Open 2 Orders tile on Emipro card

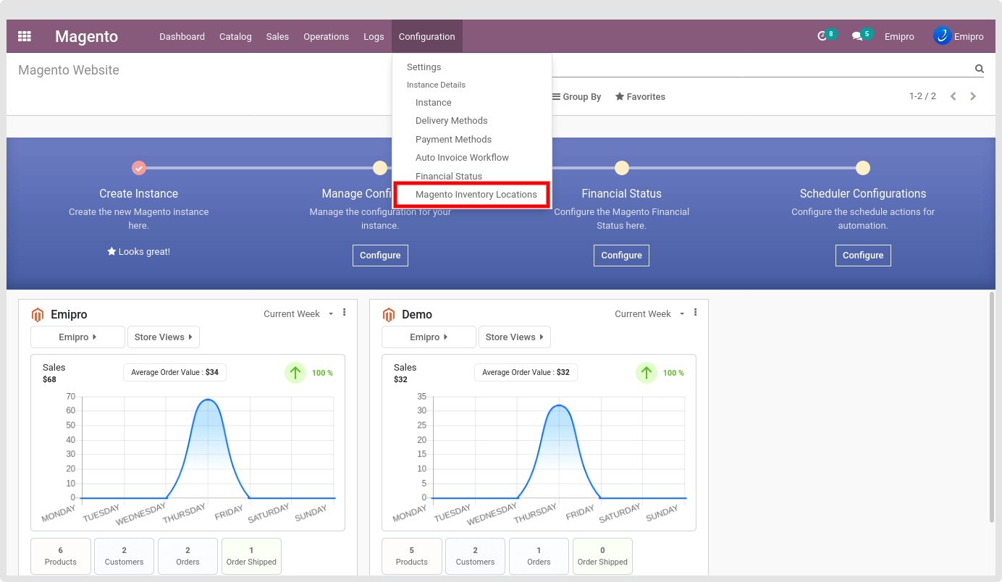188,556
